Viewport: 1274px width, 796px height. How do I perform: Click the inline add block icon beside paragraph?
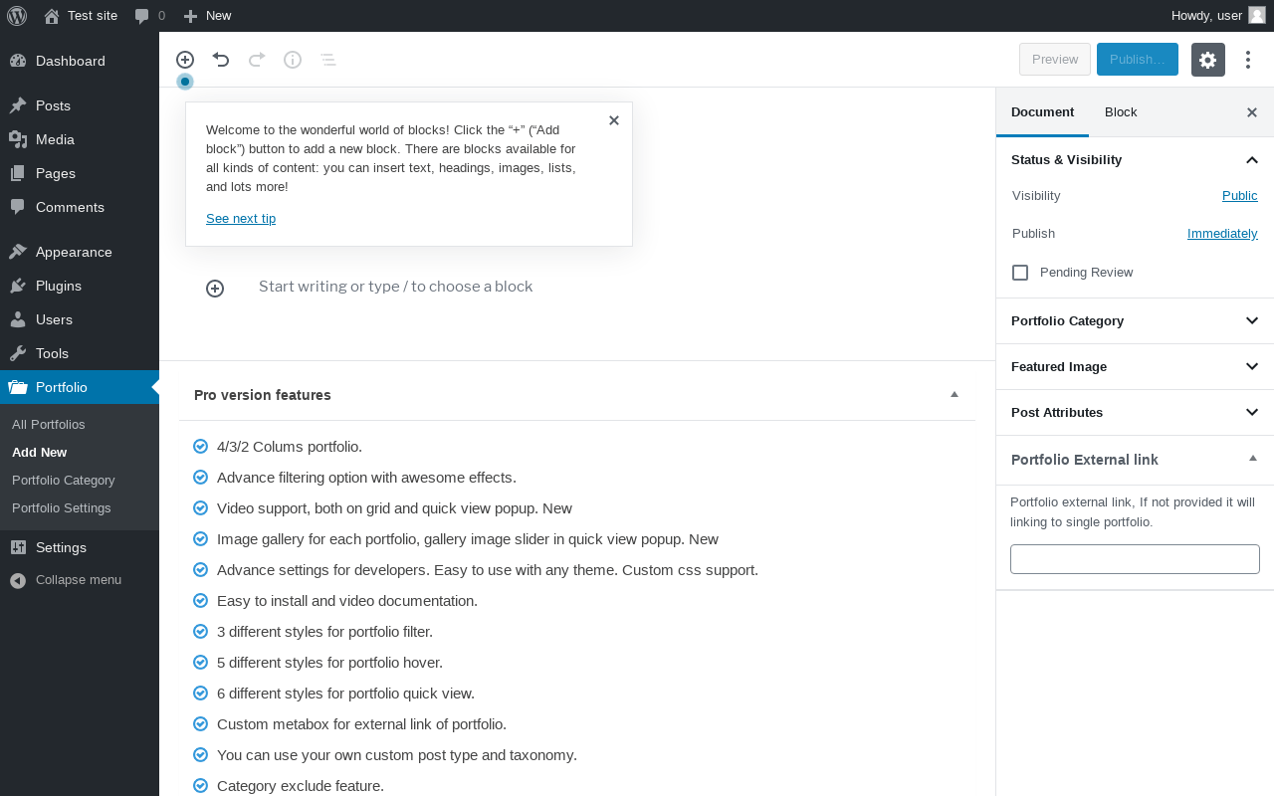(x=215, y=289)
